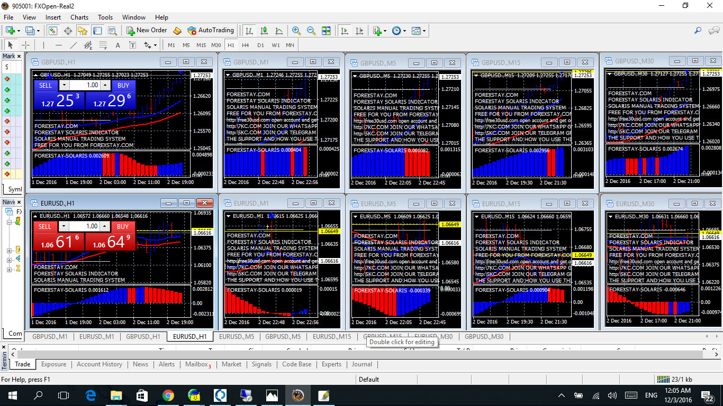Open the Arrows objects dropdown
This screenshot has width=723, height=406.
coord(155,45)
